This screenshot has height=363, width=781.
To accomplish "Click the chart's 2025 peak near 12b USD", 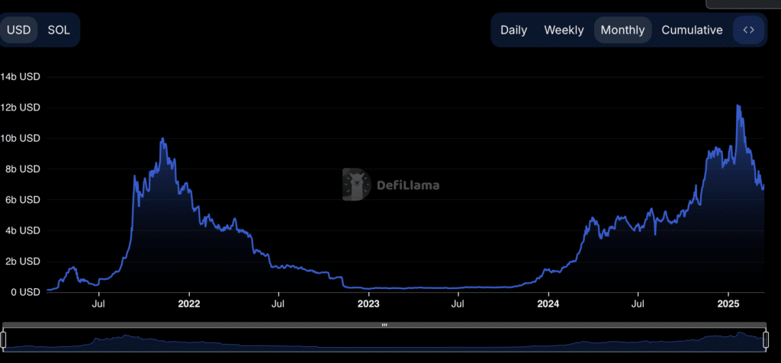I will pyautogui.click(x=738, y=106).
